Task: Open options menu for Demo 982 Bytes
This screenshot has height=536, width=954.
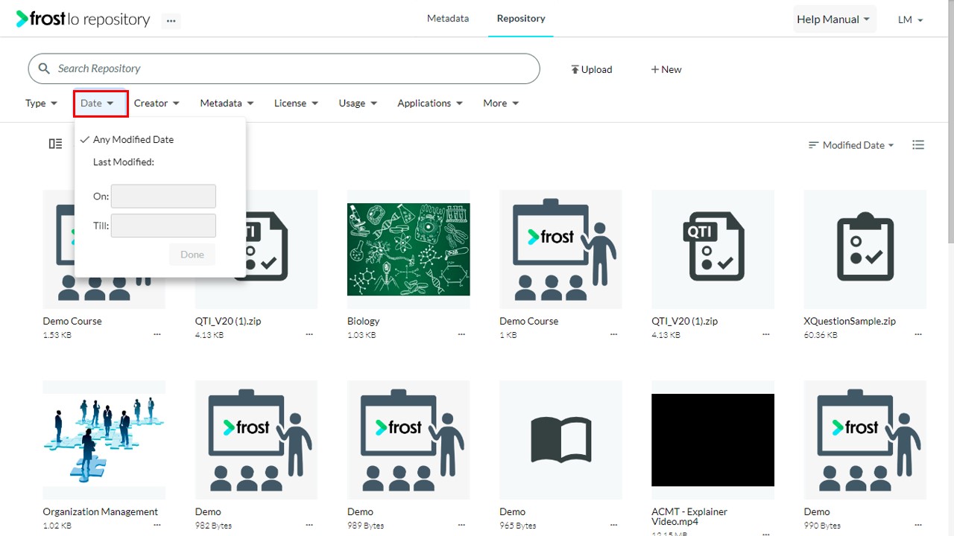Action: [x=309, y=526]
